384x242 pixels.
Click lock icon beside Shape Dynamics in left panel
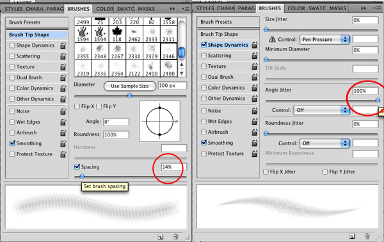(63, 45)
